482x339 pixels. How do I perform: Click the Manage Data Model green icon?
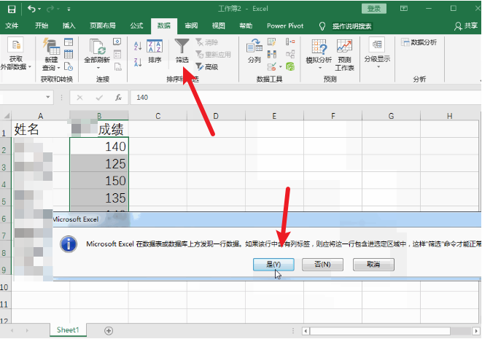pos(290,66)
